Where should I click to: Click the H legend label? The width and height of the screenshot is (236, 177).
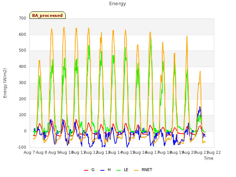[x=109, y=170]
